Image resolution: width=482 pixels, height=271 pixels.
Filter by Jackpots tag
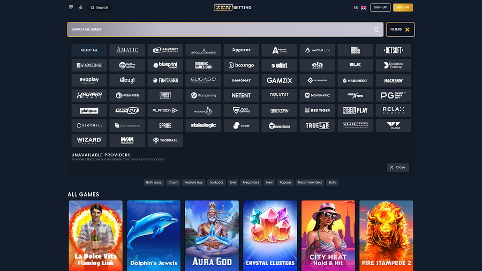216,183
